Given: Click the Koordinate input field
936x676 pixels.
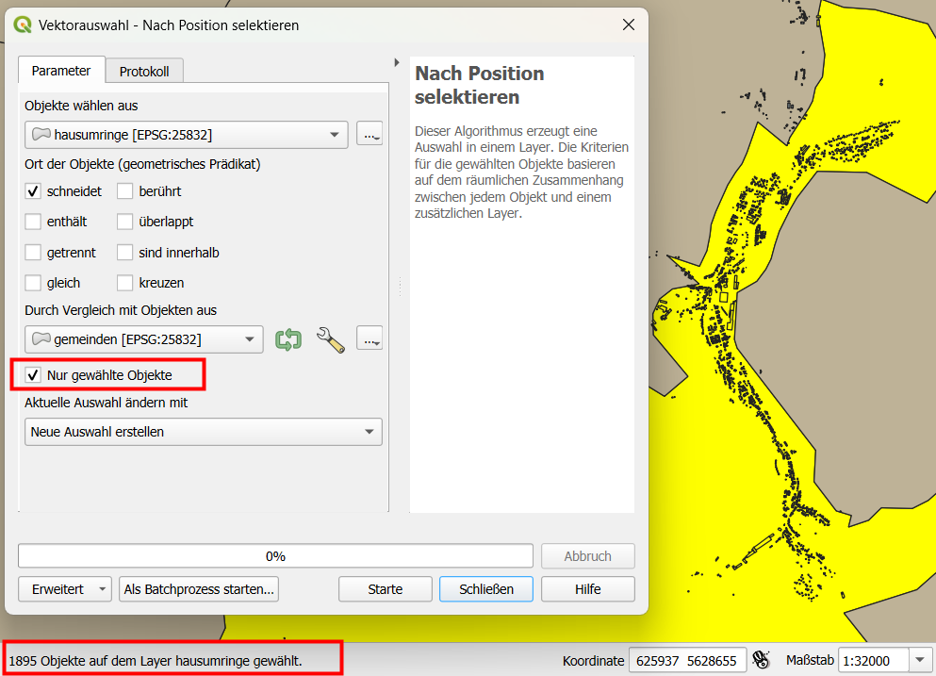Looking at the screenshot, I should tap(687, 661).
